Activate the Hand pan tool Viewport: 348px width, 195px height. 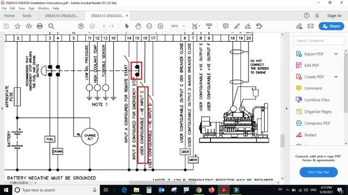click(138, 26)
